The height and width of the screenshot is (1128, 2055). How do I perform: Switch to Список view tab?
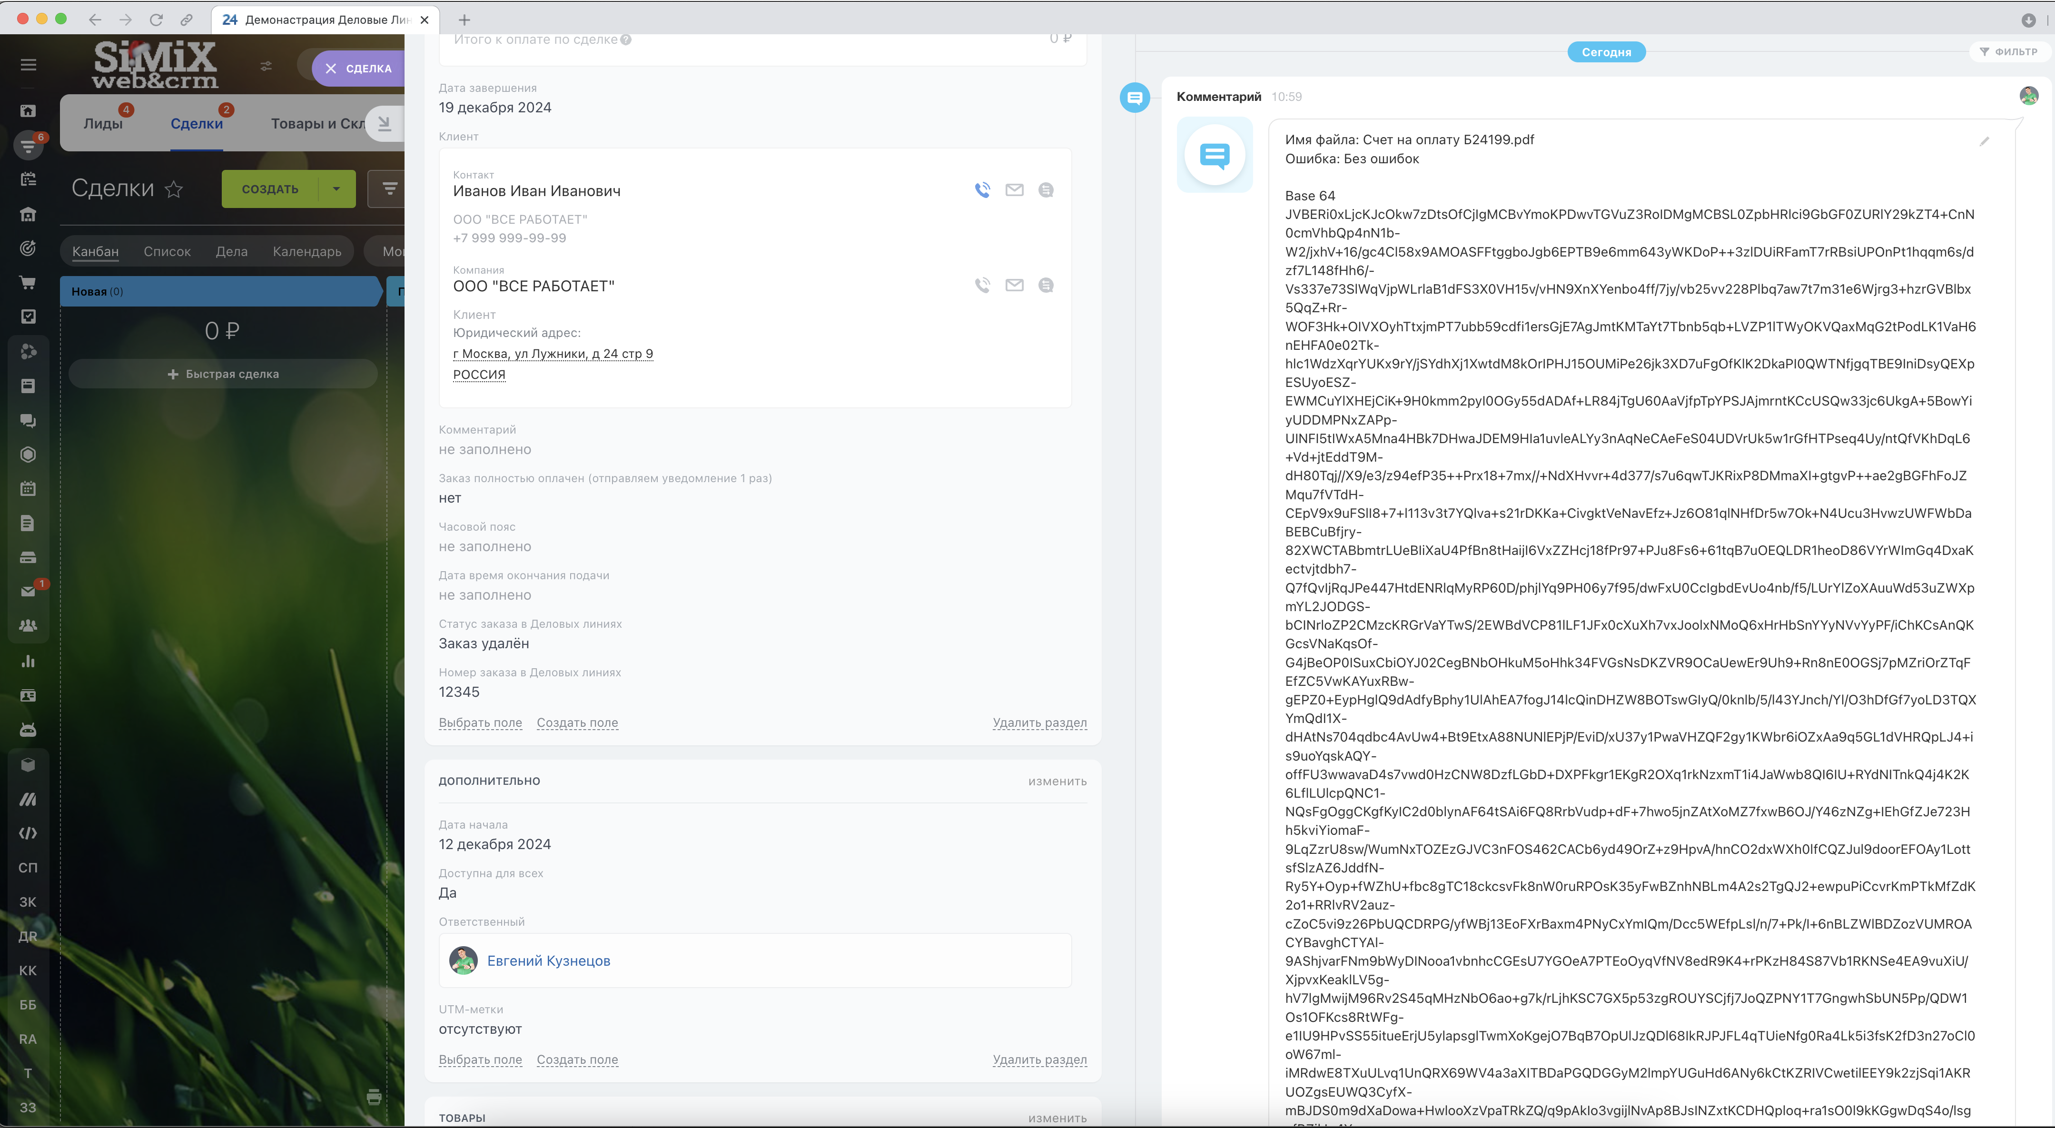point(167,251)
